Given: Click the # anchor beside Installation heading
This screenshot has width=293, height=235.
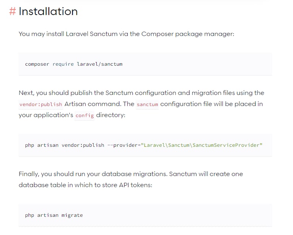Looking at the screenshot, I should 13,11.
